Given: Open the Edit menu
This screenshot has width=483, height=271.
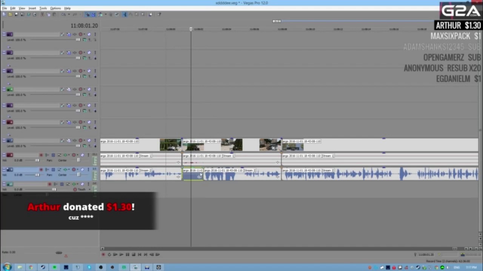Looking at the screenshot, I should [13, 8].
